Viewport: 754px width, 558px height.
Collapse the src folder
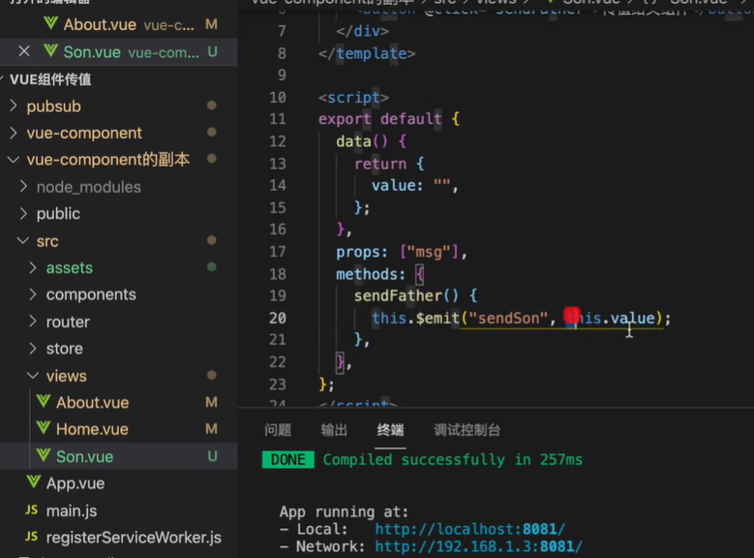[23, 240]
